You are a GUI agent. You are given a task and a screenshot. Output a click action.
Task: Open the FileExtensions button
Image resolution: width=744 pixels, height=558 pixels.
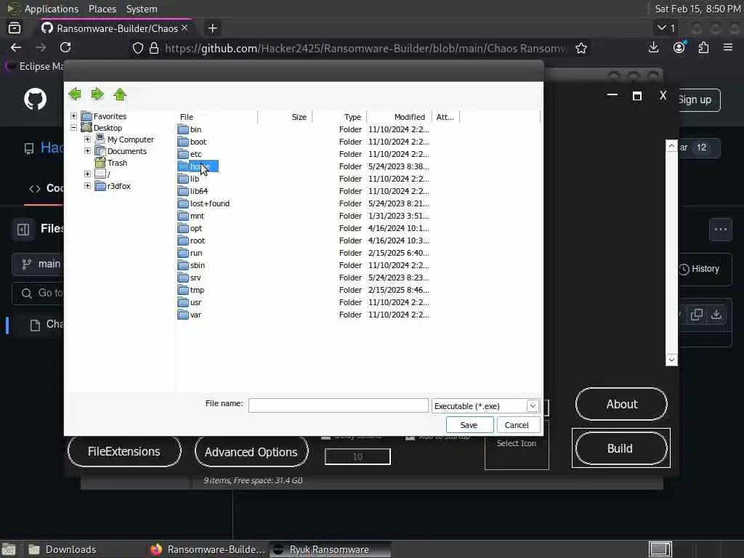124,451
